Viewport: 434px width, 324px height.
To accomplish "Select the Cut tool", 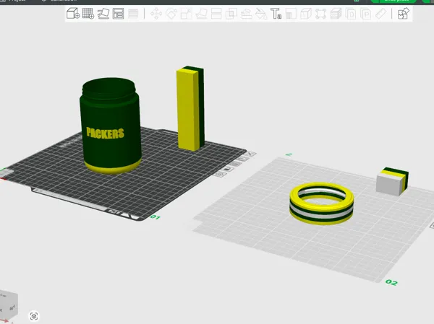I will 216,14.
